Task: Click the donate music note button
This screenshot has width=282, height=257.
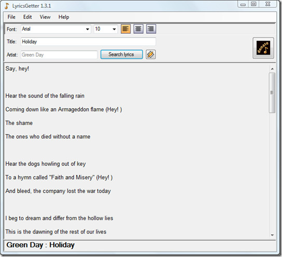Action: (x=263, y=48)
